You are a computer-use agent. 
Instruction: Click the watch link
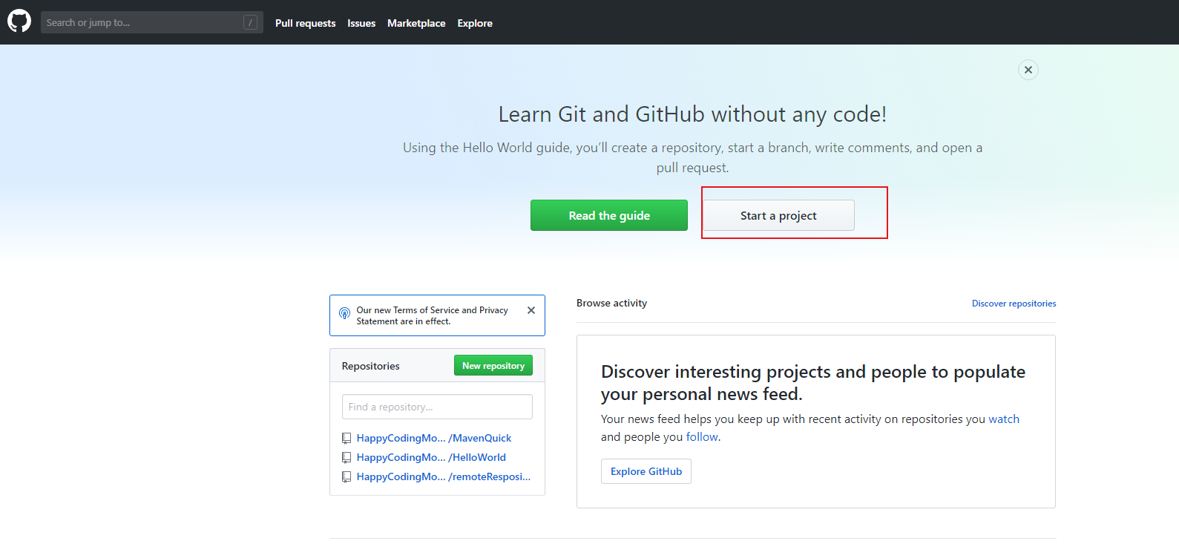tap(1004, 419)
